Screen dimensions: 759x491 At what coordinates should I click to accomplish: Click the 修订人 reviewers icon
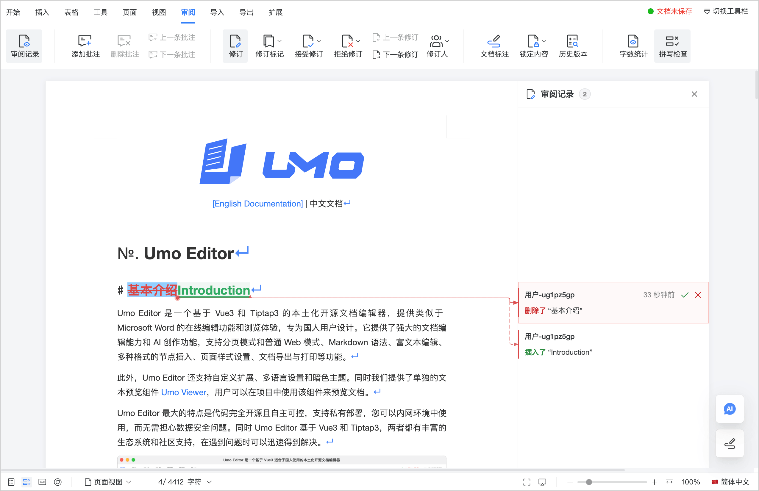436,41
